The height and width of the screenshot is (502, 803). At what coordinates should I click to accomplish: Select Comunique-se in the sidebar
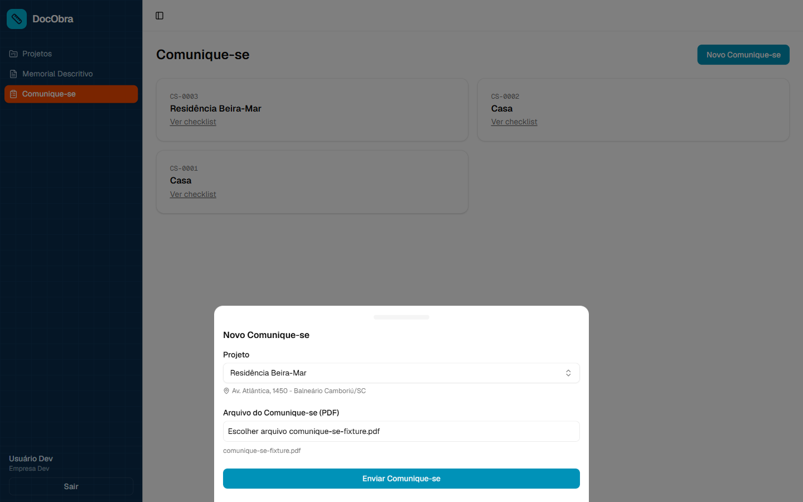(x=71, y=94)
